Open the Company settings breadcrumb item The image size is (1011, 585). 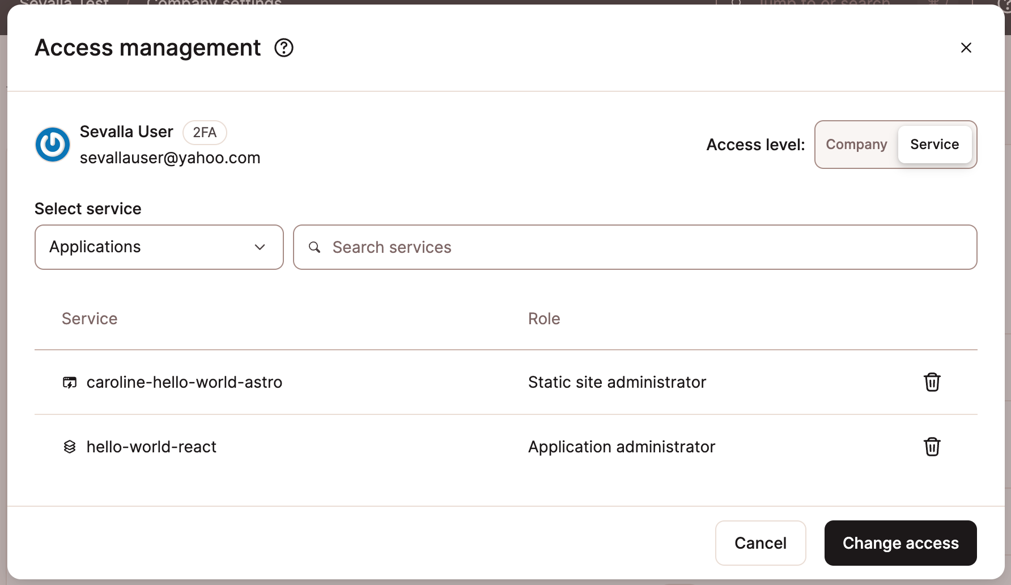point(213,5)
